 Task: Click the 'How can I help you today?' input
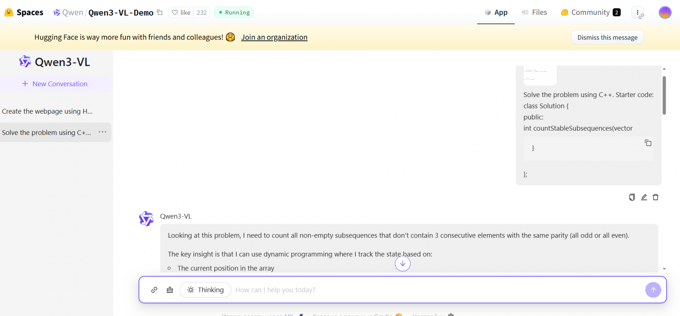point(436,290)
